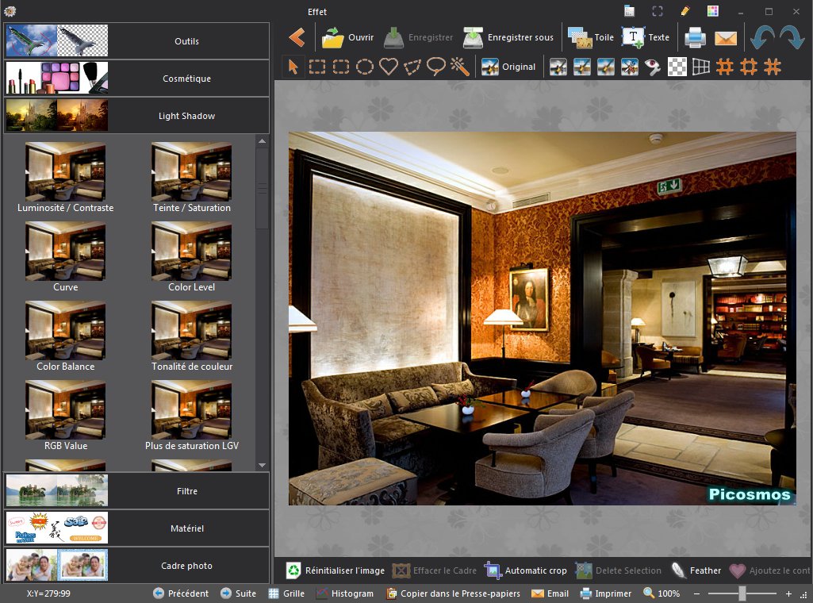
Task: Choose the rounded rectangle selection tool
Action: point(340,67)
